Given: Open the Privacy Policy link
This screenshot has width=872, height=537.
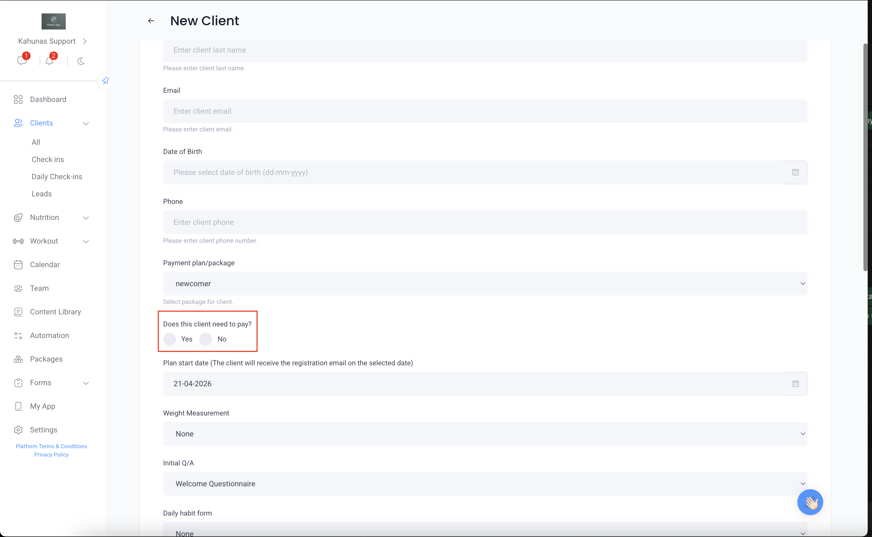Looking at the screenshot, I should point(52,455).
